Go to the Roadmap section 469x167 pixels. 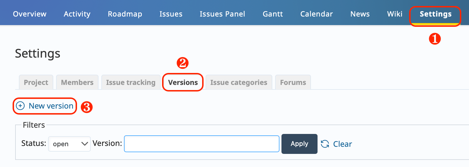[125, 14]
